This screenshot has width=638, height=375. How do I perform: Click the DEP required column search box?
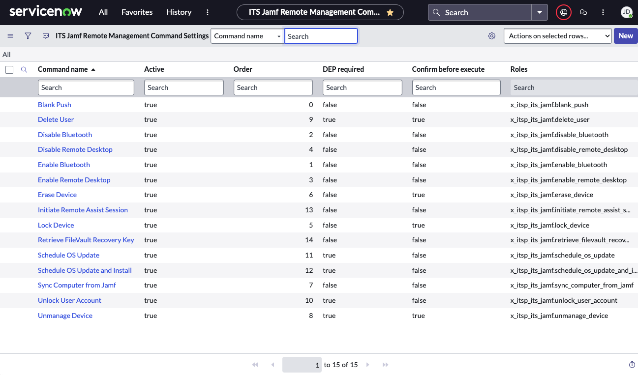363,87
